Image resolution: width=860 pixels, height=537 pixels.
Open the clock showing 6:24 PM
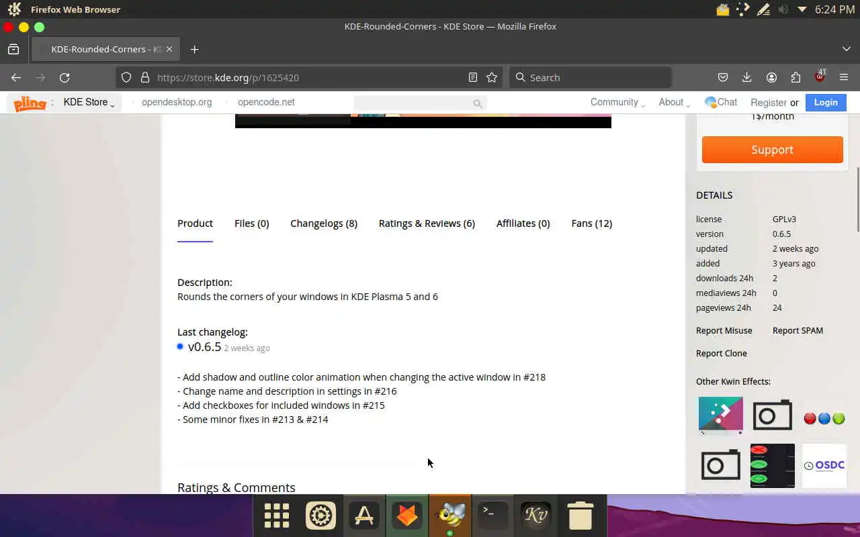point(834,9)
